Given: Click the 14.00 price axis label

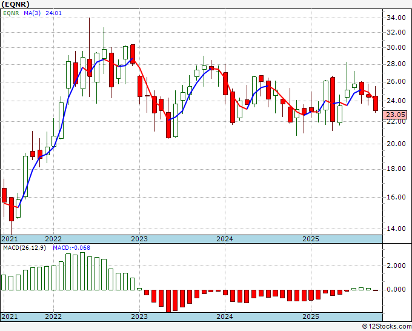Looking at the screenshot, I should [395, 229].
